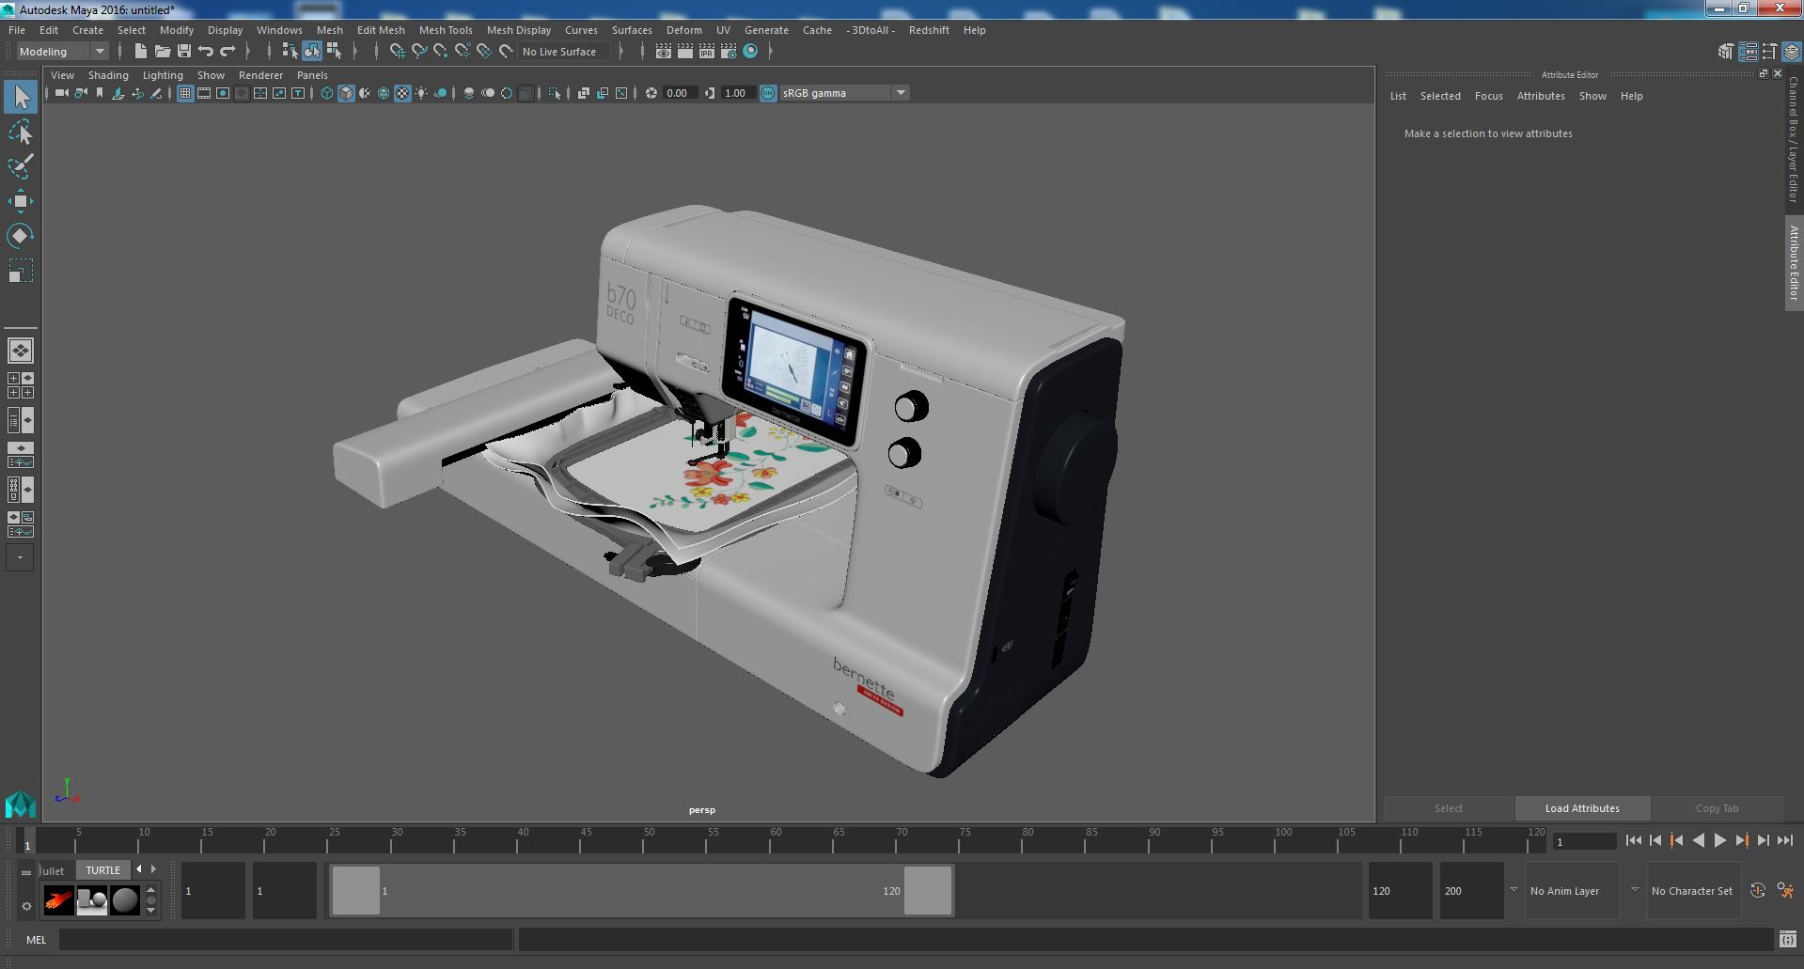Switch to single perspective view layout
The width and height of the screenshot is (1804, 969).
pos(21,351)
